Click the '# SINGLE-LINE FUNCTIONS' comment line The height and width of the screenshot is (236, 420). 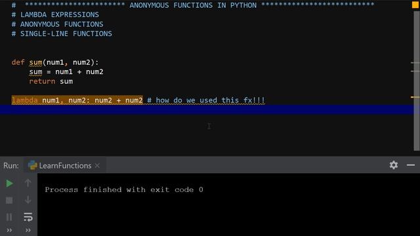pos(62,33)
